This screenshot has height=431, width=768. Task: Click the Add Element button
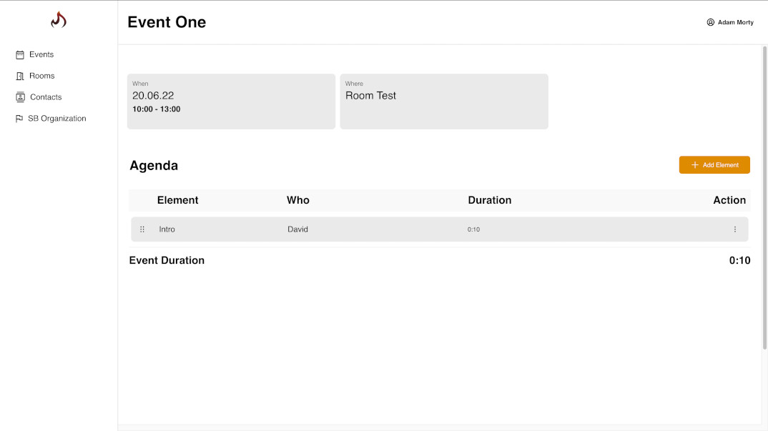coord(714,164)
